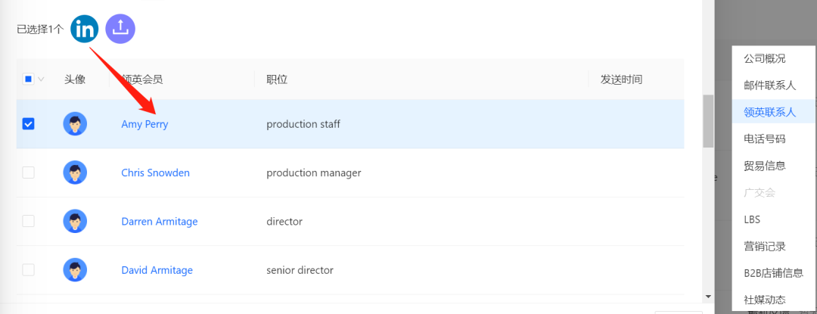The image size is (817, 314).
Task: Check the David Armitage row checkbox
Action: click(28, 270)
